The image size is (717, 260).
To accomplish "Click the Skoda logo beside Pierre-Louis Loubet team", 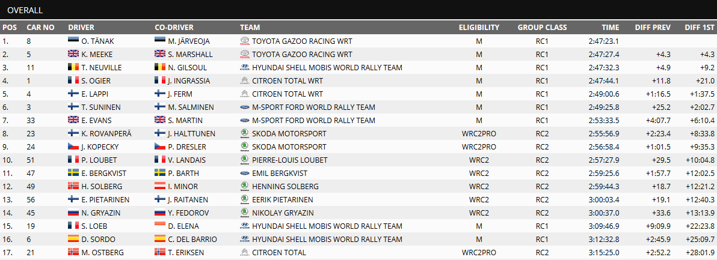I will coord(245,160).
